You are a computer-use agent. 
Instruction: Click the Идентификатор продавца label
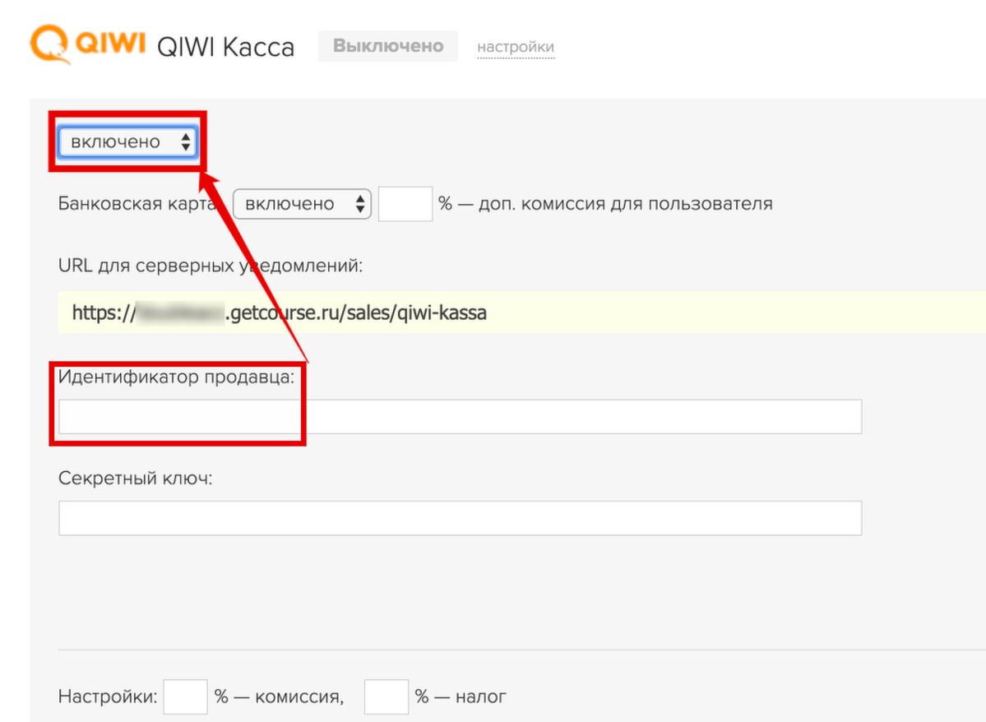176,377
